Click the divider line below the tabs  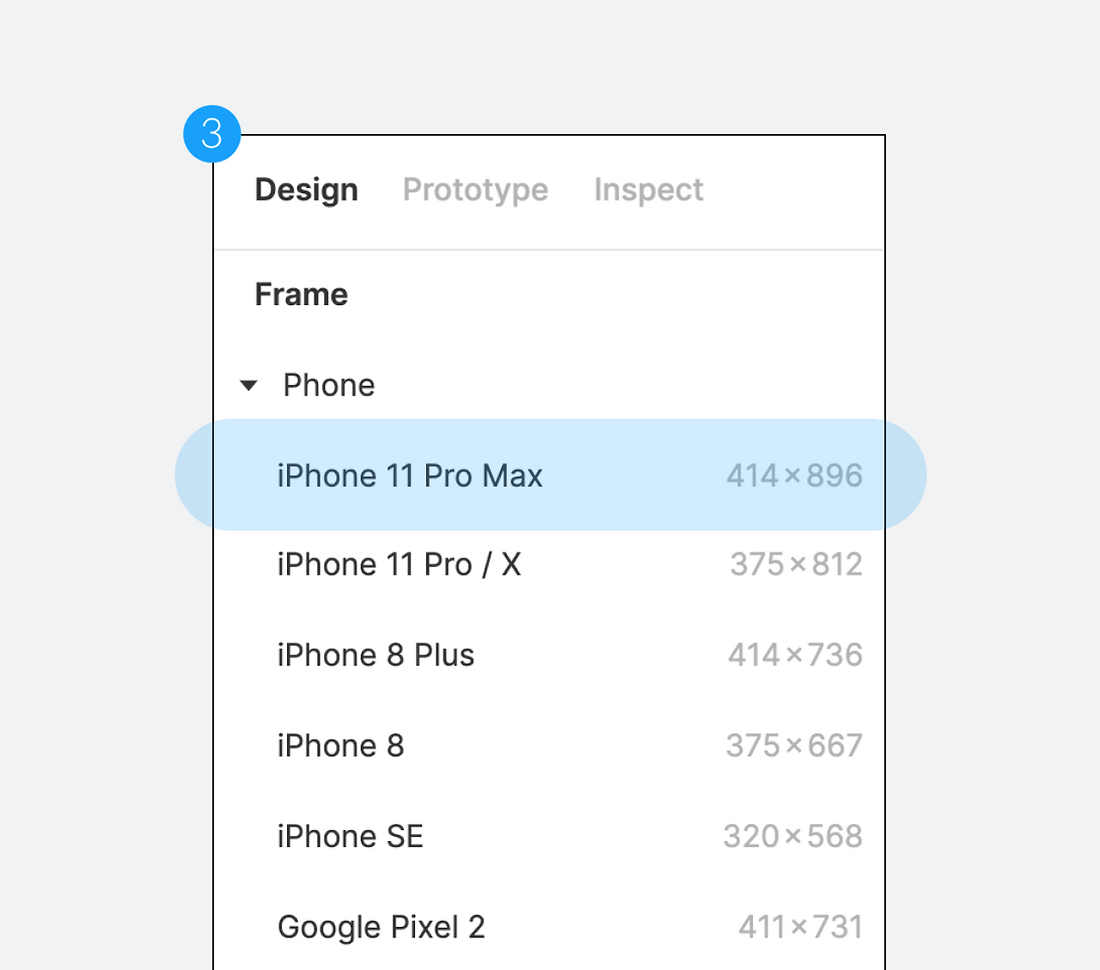(x=549, y=250)
